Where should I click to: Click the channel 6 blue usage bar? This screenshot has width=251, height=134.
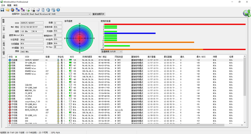tap(130, 33)
